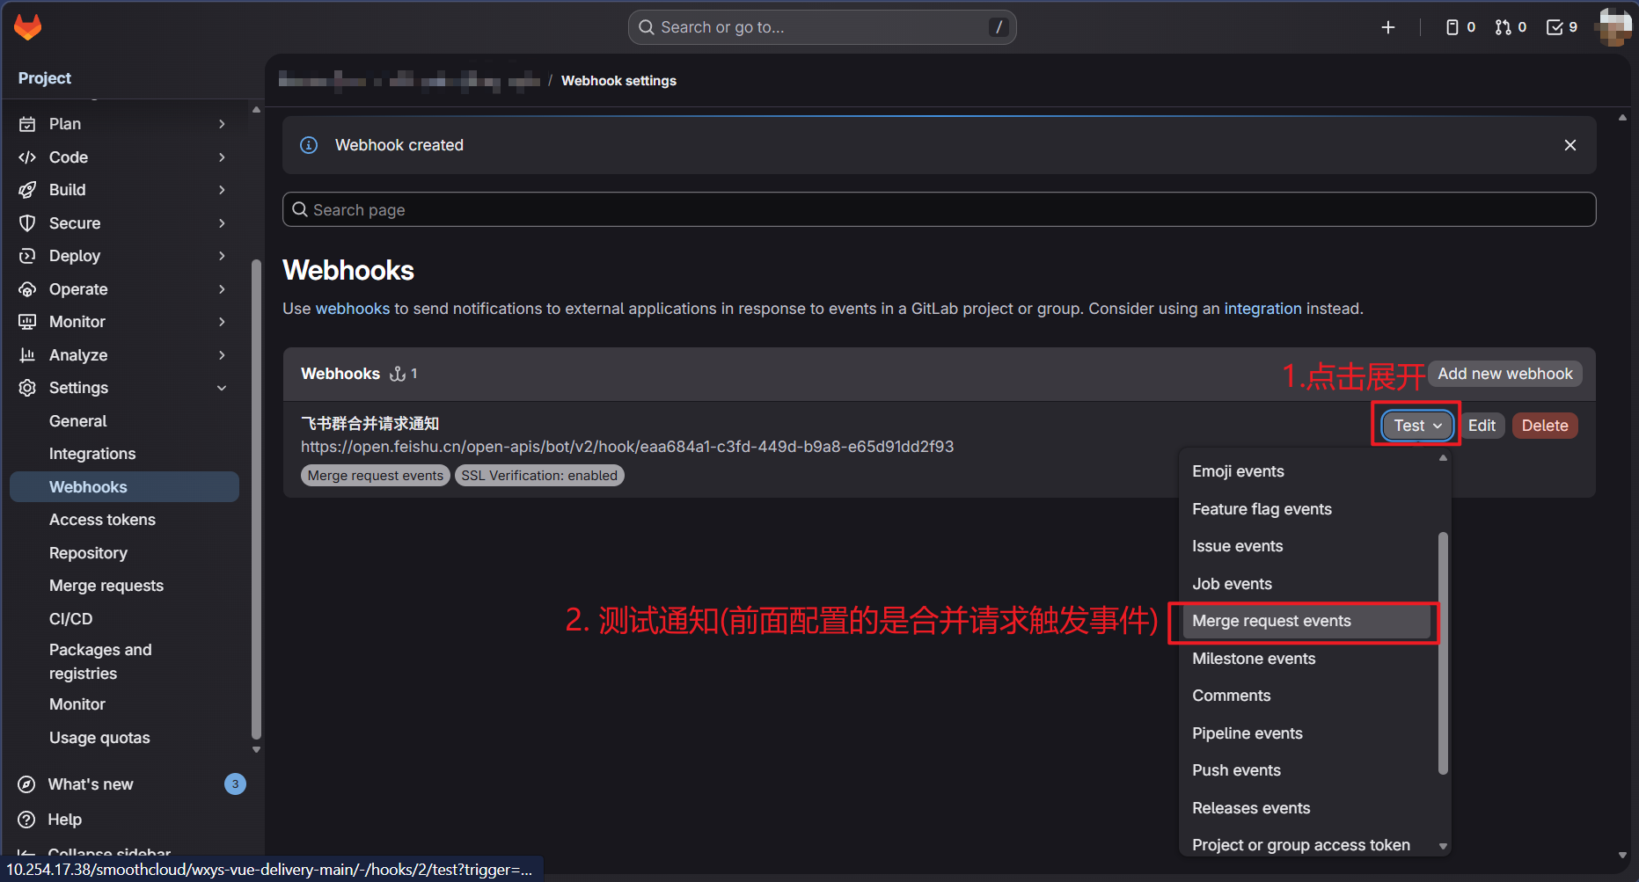This screenshot has height=882, width=1639.
Task: Select Push events from Test menu
Action: [x=1236, y=770]
